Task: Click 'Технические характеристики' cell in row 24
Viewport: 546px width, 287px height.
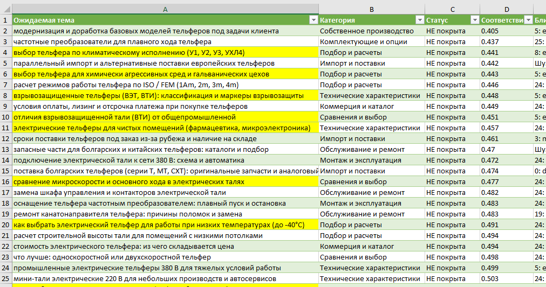Action: point(372,268)
